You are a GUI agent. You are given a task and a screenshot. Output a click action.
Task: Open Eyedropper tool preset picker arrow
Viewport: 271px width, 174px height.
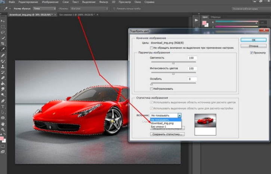(x=10, y=9)
